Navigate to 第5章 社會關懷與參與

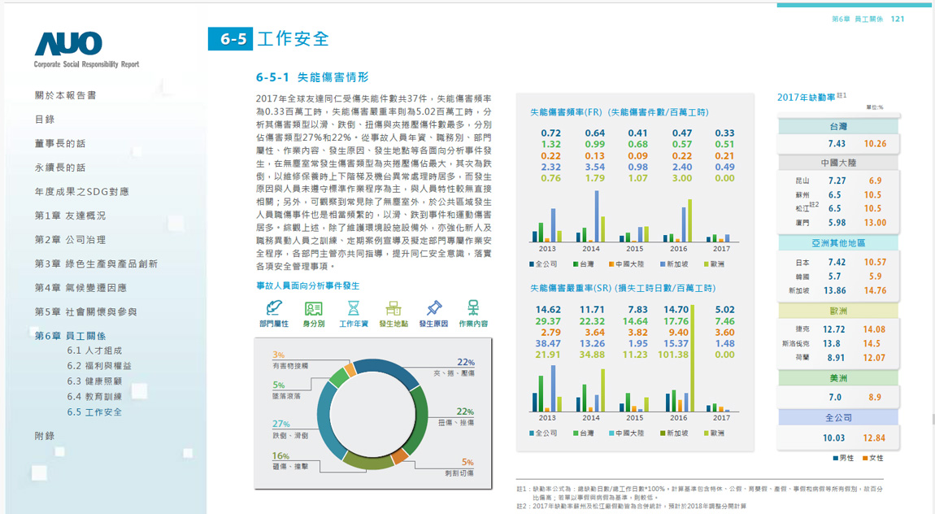[x=85, y=312]
